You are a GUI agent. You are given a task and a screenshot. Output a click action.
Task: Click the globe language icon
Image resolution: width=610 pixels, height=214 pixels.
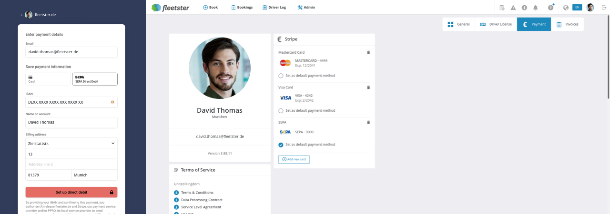click(566, 8)
